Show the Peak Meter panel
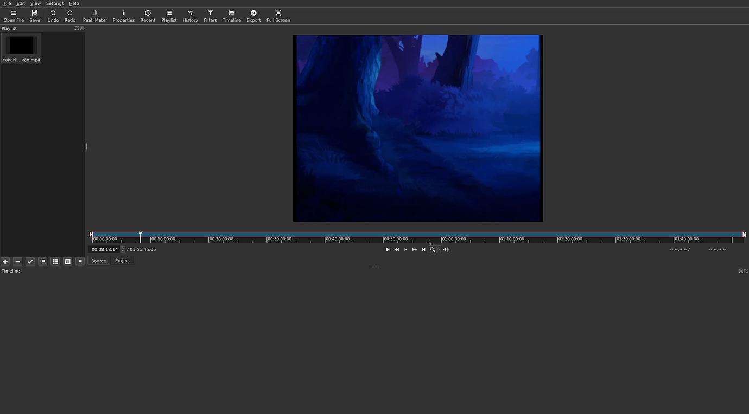The width and height of the screenshot is (749, 414). [x=95, y=16]
